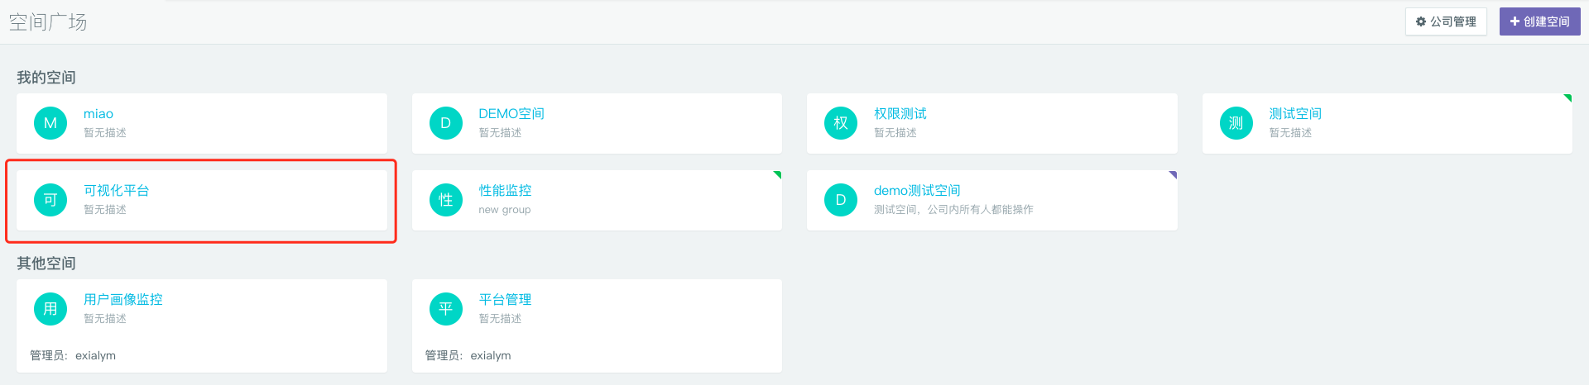Image resolution: width=1589 pixels, height=385 pixels.
Task: Click 管理员: exialym under 平台管理
Action: (468, 356)
